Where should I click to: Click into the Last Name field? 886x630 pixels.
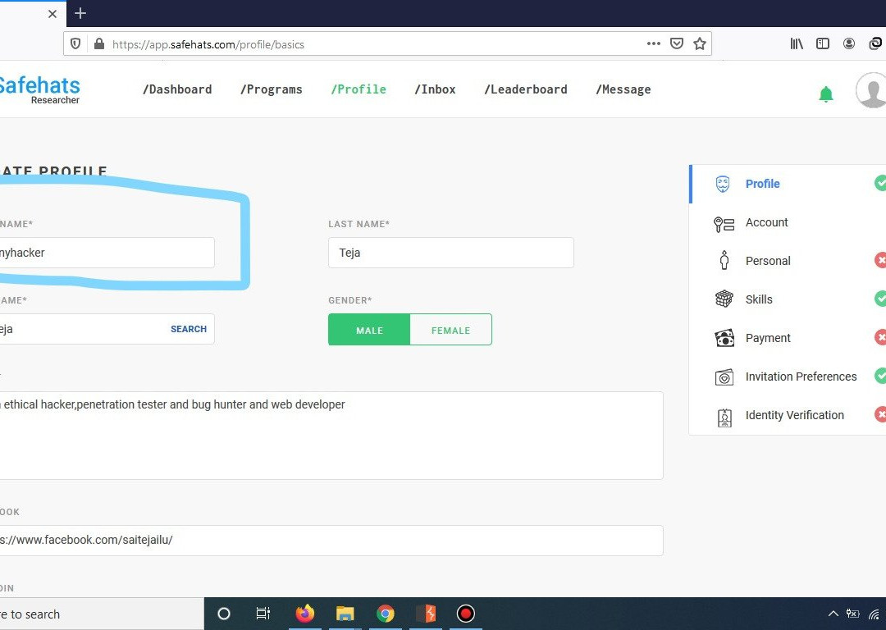pos(450,253)
